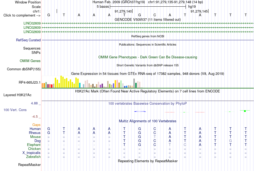Select the Dog alignment row label

coord(37,141)
